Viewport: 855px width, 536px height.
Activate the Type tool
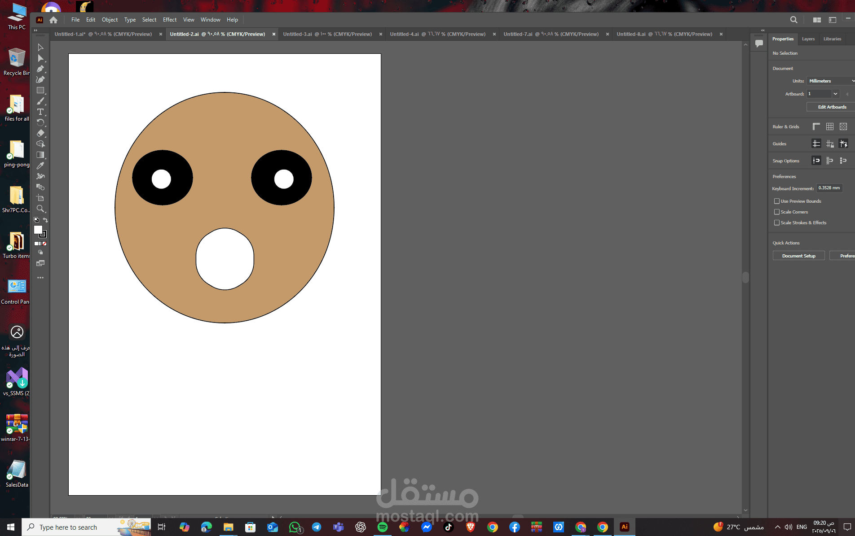coord(40,112)
